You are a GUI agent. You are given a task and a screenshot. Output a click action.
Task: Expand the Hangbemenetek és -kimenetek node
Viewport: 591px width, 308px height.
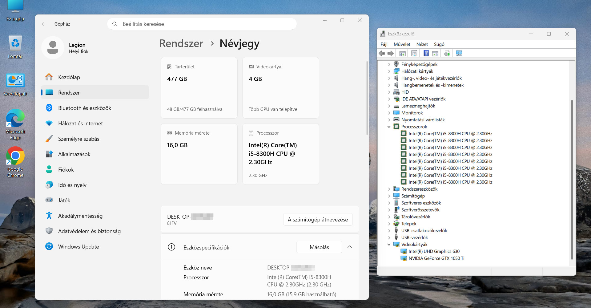click(389, 85)
